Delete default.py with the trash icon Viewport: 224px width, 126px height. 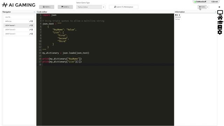(x=32, y=21)
